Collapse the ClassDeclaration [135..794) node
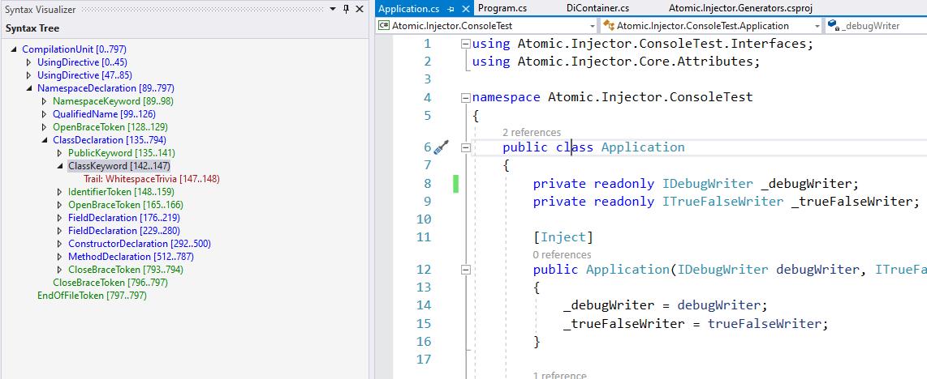 pyautogui.click(x=45, y=140)
